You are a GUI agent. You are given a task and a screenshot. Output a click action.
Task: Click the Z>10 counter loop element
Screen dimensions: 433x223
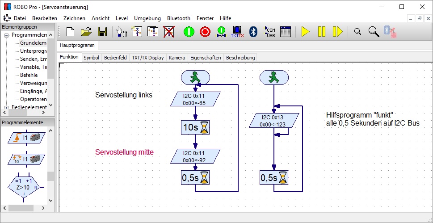[x=23, y=184]
